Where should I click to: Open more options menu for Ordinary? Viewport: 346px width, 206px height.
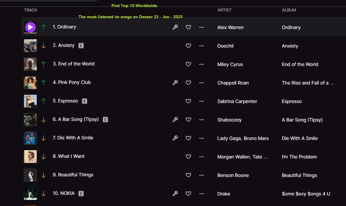(x=201, y=27)
